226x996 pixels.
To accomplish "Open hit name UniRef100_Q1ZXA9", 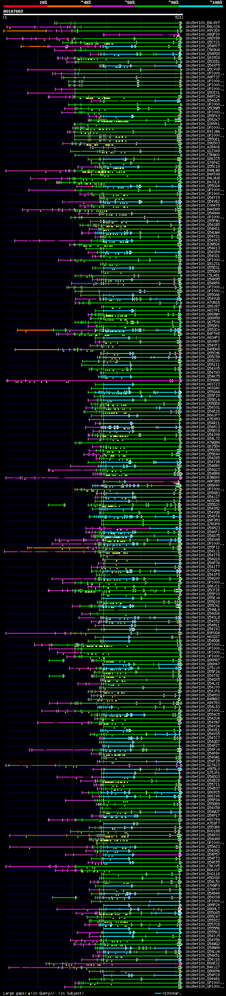I will click(203, 151).
